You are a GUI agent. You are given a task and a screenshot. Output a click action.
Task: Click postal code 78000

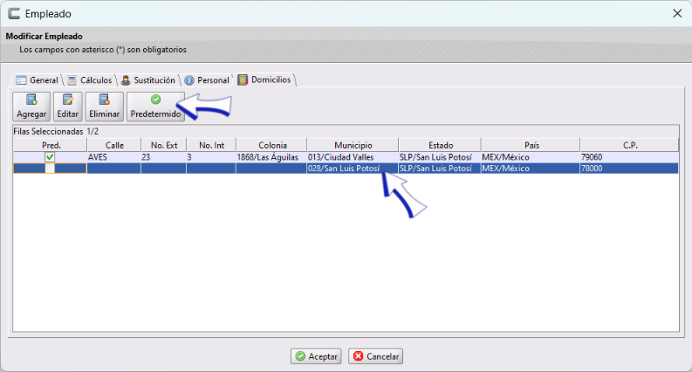(629, 169)
